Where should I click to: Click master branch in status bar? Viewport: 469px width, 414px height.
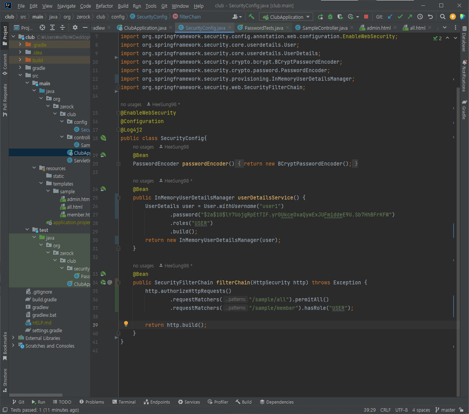tap(445, 410)
